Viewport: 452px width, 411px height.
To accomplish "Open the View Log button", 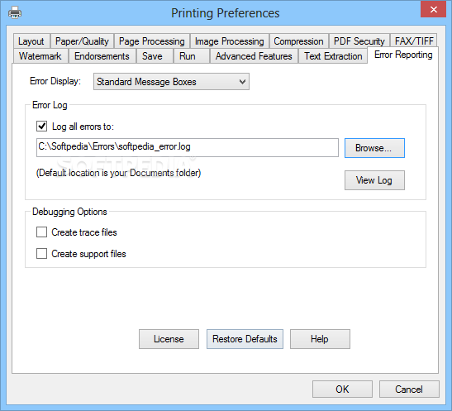I will click(x=374, y=180).
